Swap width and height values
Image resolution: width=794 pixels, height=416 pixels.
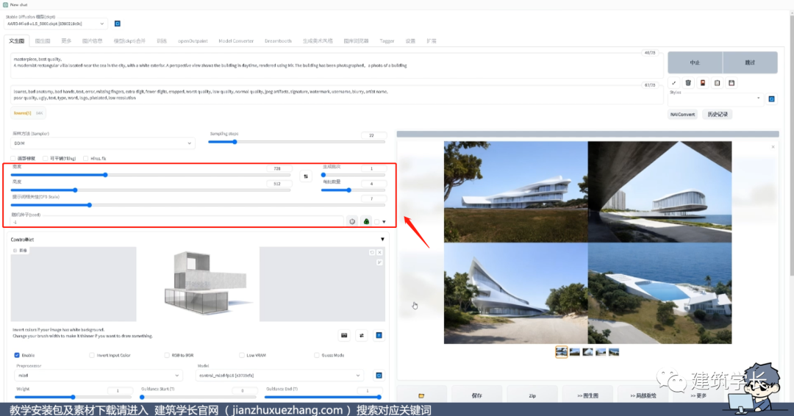(306, 176)
